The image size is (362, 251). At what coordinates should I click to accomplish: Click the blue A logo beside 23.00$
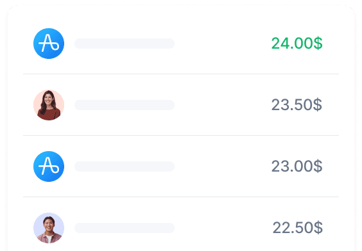coord(49,166)
